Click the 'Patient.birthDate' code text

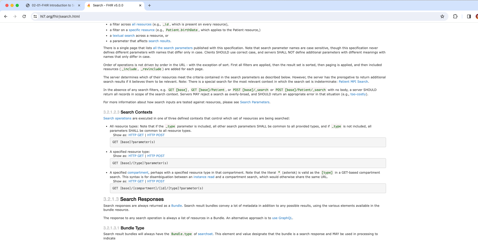tap(182, 30)
